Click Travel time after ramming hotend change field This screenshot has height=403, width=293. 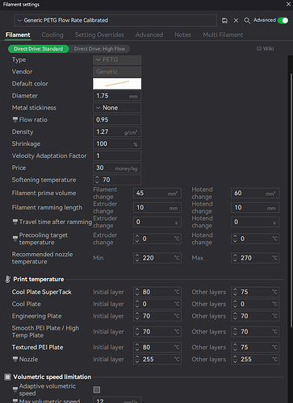(255, 222)
